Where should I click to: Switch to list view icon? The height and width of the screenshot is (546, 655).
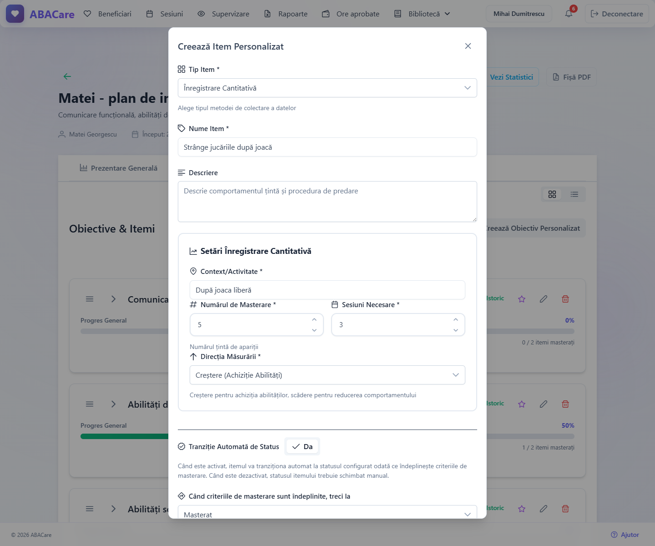click(x=574, y=194)
